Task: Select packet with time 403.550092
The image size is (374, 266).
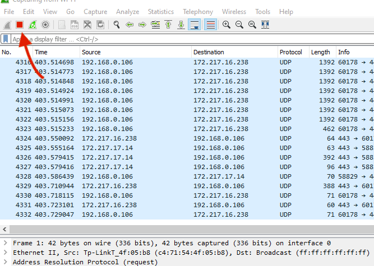Action: click(187, 138)
